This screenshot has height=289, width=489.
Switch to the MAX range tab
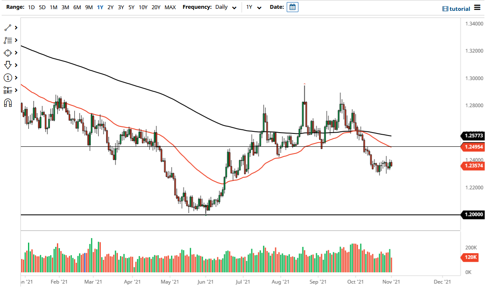tap(170, 7)
